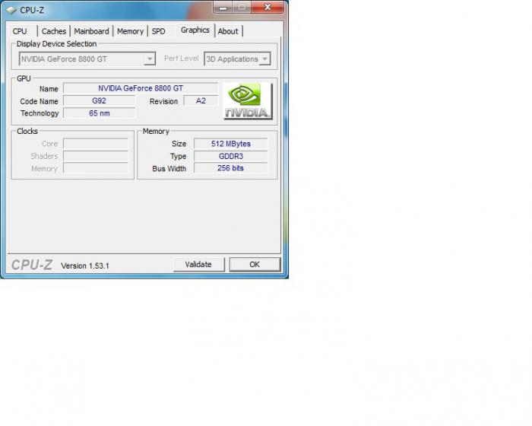Select the Graphics tab
The width and height of the screenshot is (532, 426).
click(195, 30)
